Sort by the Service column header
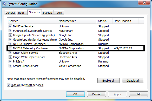The image size is (152, 101). [32, 21]
